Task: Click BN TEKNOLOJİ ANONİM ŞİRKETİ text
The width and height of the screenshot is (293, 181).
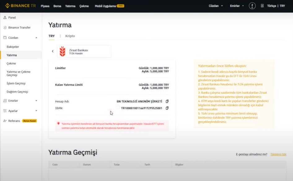Action: 139,101
